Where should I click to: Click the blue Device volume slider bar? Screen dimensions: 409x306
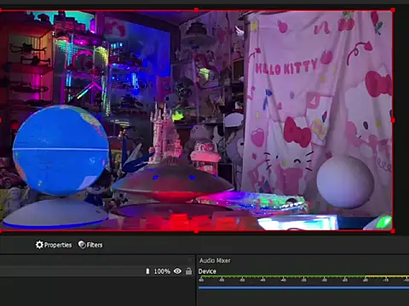(x=303, y=287)
